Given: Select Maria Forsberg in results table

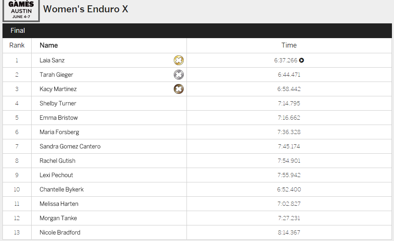Looking at the screenshot, I should (x=59, y=132).
